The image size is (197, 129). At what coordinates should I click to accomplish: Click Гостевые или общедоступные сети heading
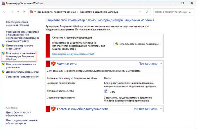click(82, 109)
